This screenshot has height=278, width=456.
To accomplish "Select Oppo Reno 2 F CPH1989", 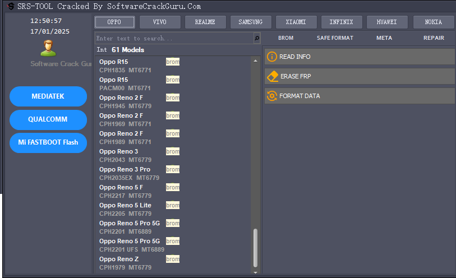I will tap(174, 138).
